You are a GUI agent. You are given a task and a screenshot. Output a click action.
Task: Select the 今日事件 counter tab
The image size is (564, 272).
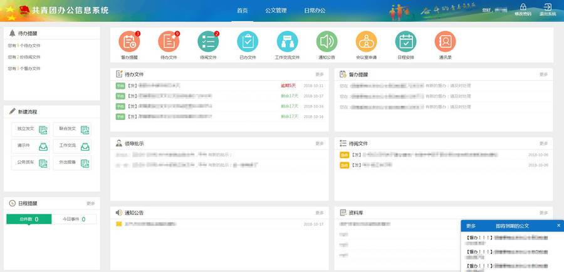pyautogui.click(x=75, y=219)
